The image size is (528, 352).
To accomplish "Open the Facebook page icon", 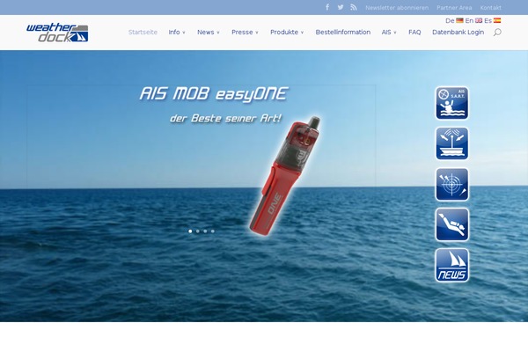I will (x=327, y=7).
